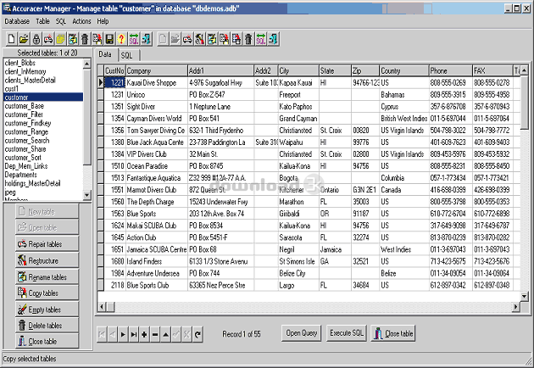The width and height of the screenshot is (534, 368).
Task: Click the Blue Sports Club cell
Action: (x=157, y=285)
